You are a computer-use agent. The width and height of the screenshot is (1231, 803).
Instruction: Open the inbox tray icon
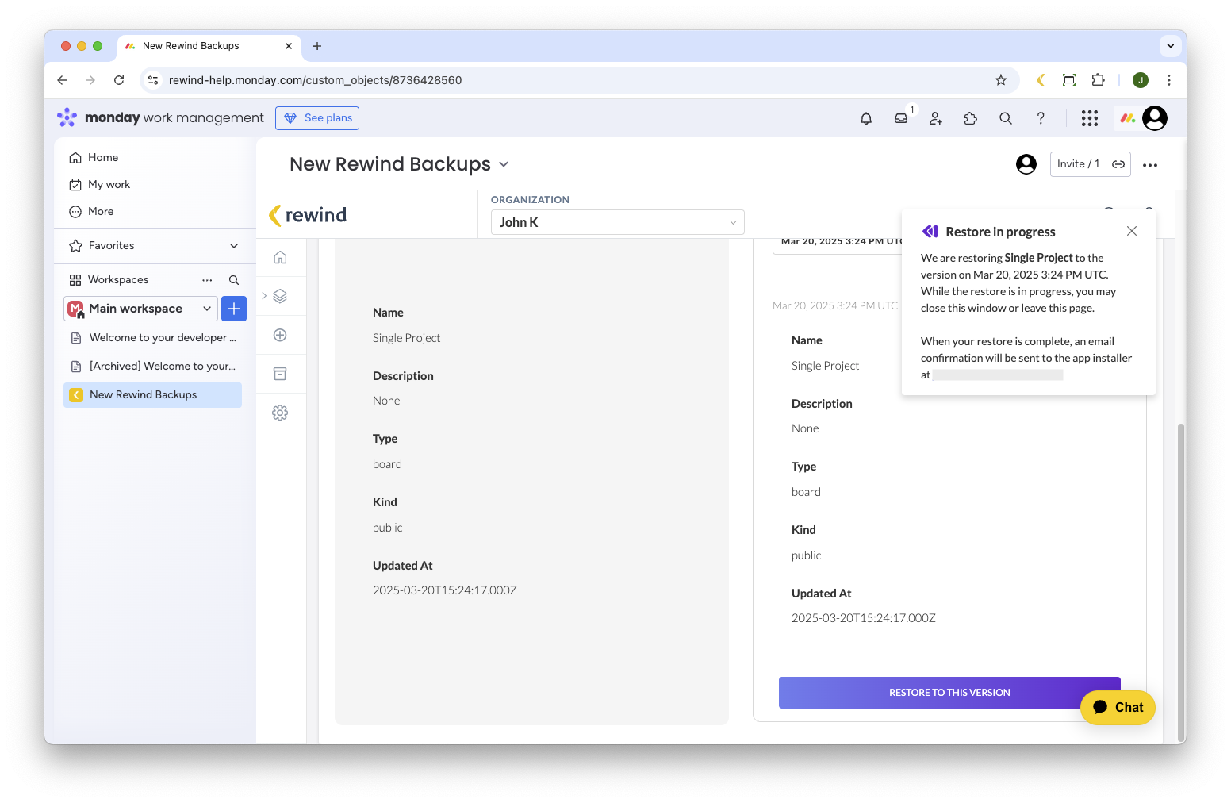901,118
